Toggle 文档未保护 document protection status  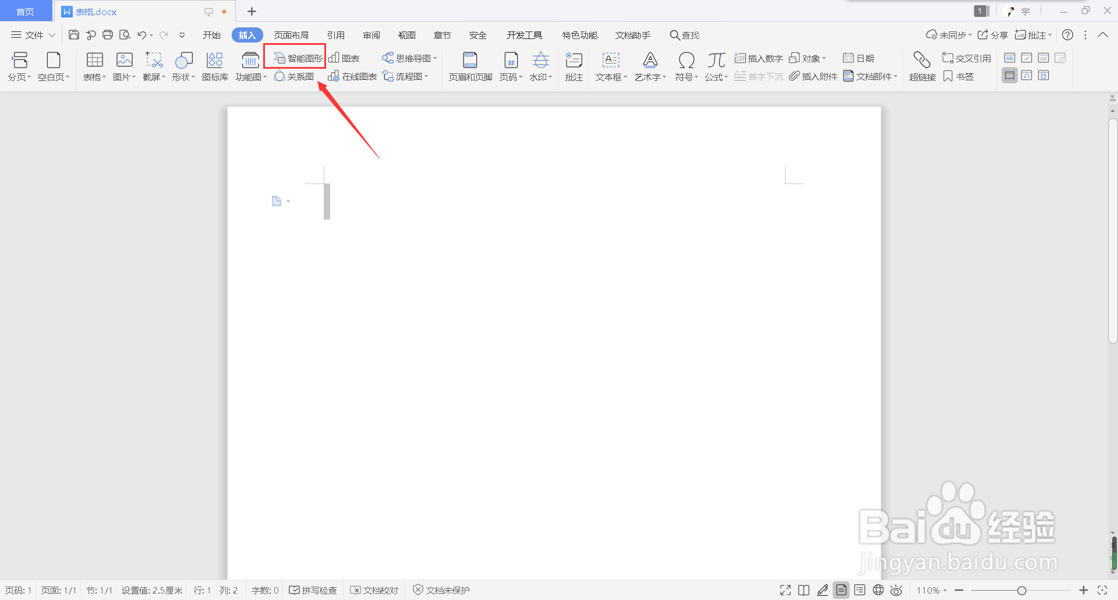(441, 590)
